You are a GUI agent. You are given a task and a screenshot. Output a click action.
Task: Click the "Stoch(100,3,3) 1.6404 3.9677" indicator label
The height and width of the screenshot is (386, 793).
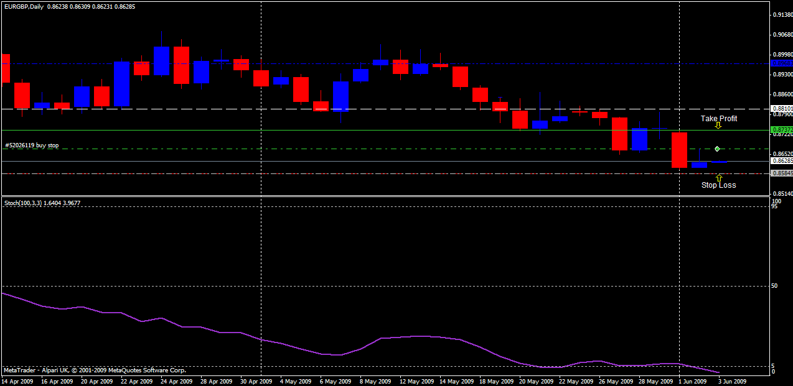[x=42, y=203]
